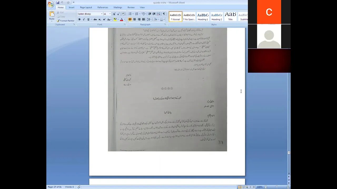This screenshot has width=337, height=189.
Task: Apply the Normal style
Action: 175,17
